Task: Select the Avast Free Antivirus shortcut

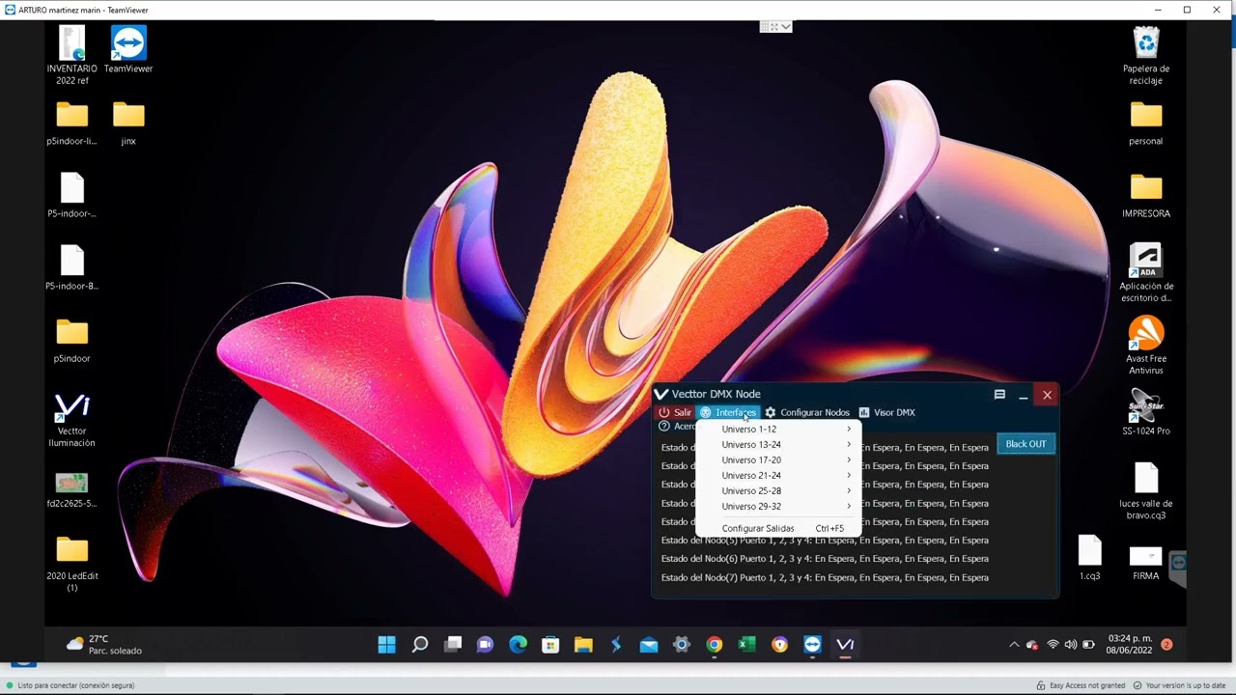Action: click(1146, 346)
